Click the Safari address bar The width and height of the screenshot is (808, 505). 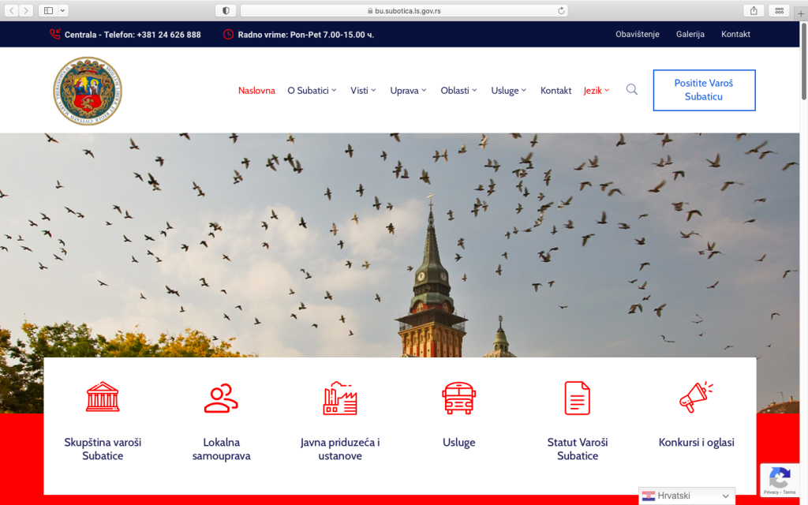403,10
